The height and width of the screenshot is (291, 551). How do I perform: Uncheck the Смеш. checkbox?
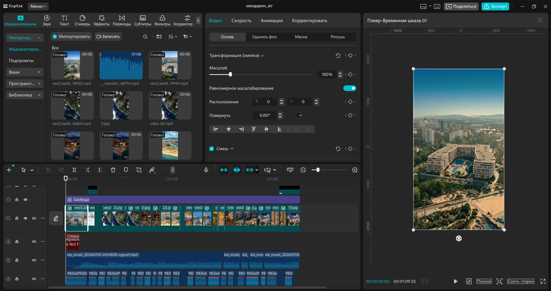212,149
